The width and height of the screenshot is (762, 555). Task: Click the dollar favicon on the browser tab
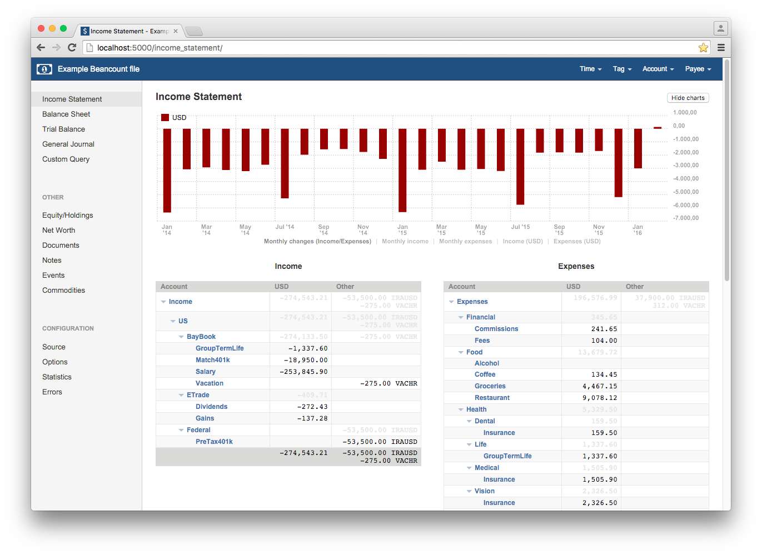pyautogui.click(x=85, y=31)
